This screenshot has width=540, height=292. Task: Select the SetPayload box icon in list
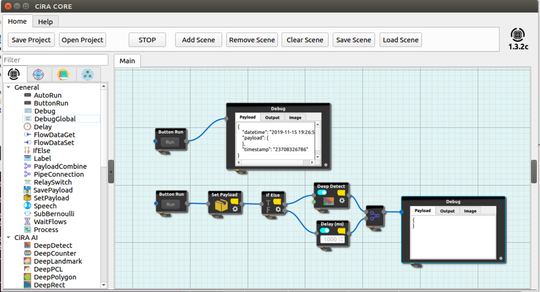pyautogui.click(x=28, y=198)
